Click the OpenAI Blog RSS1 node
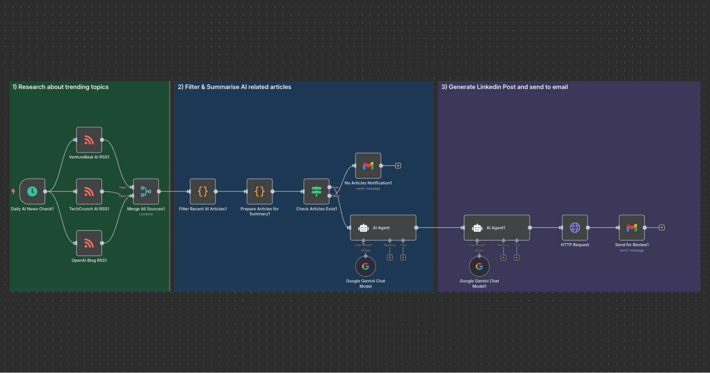This screenshot has width=710, height=373. pyautogui.click(x=89, y=244)
